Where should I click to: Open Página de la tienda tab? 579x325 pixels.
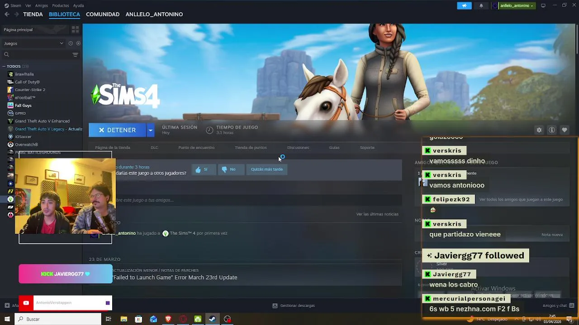point(113,148)
